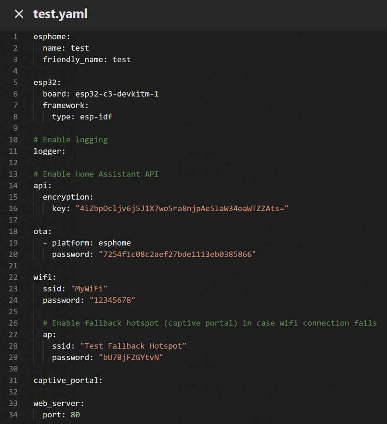Click line number 22 beside wifi:

[x=13, y=277]
